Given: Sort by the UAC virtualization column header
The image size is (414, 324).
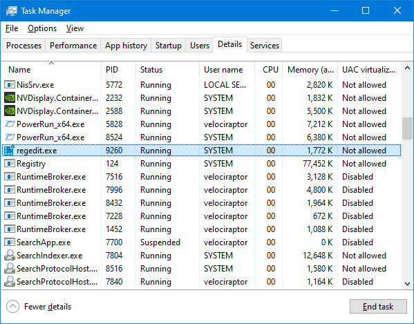Looking at the screenshot, I should (369, 70).
